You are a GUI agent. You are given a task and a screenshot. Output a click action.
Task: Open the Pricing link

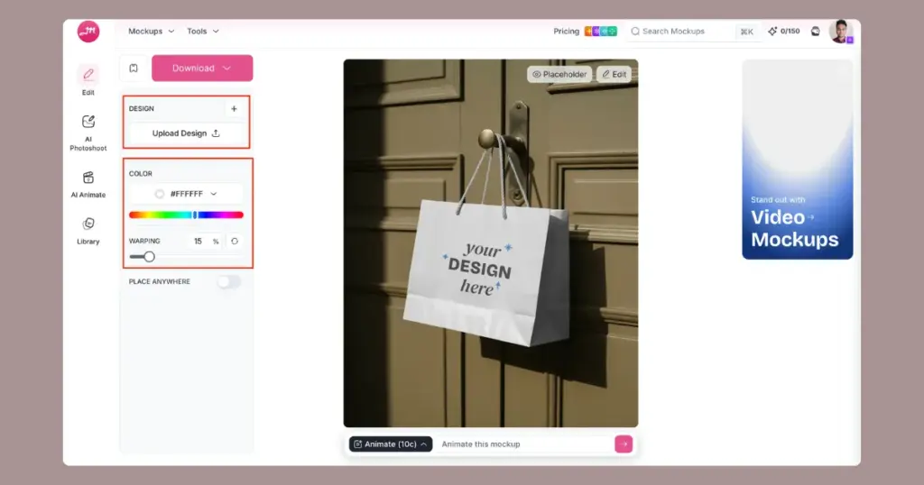pyautogui.click(x=567, y=32)
